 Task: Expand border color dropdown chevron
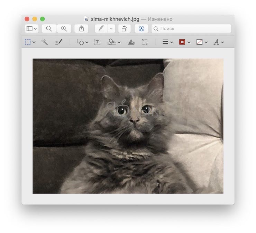[189, 42]
